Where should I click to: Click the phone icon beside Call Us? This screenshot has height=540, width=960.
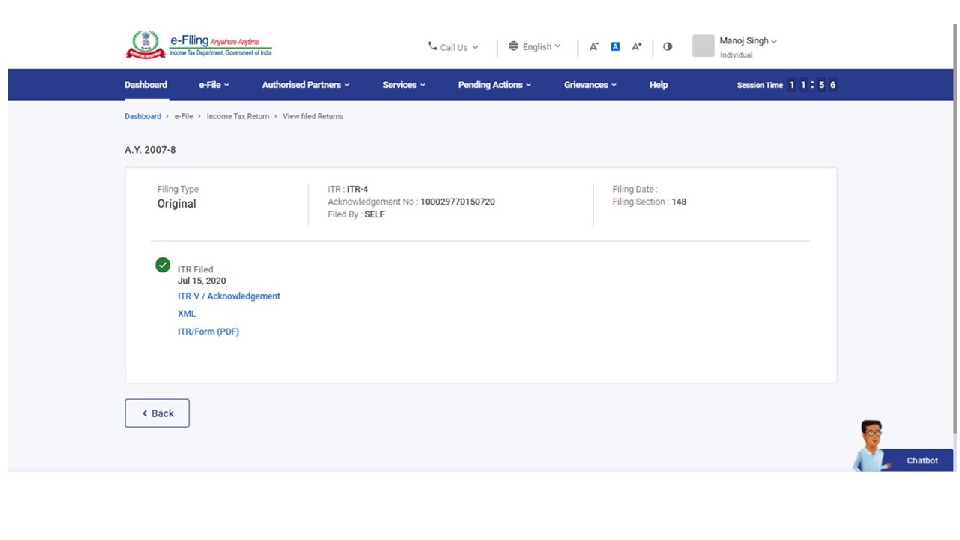(x=432, y=46)
